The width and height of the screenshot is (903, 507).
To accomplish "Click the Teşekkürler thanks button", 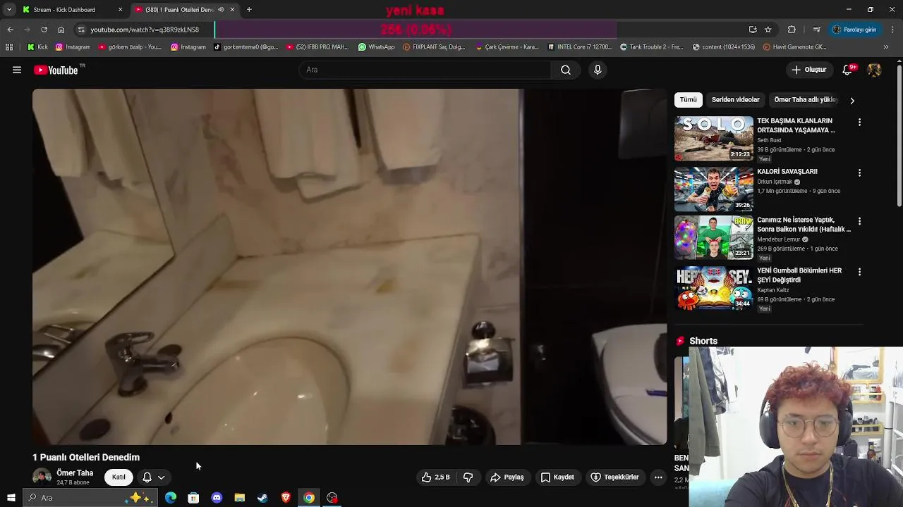I will click(614, 477).
